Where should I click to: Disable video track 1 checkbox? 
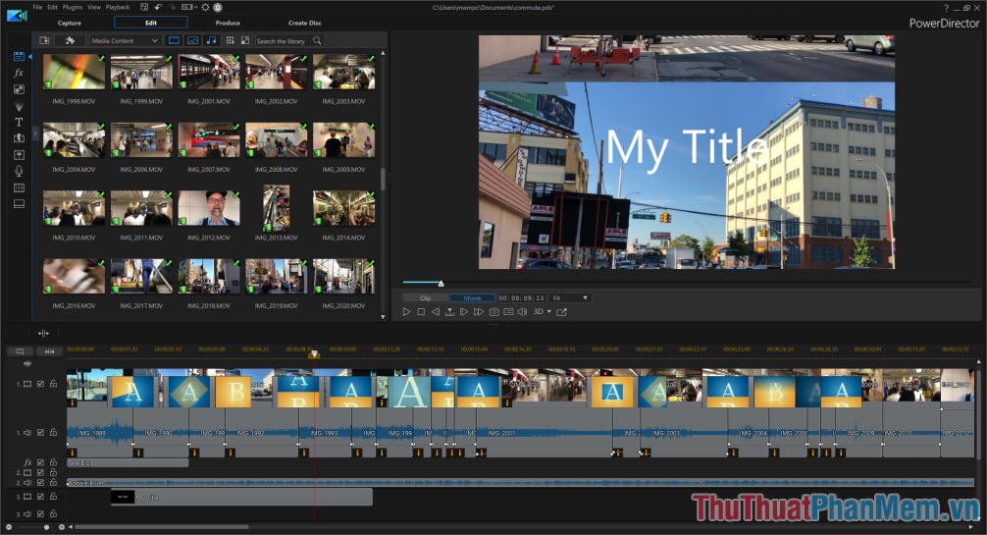click(41, 384)
